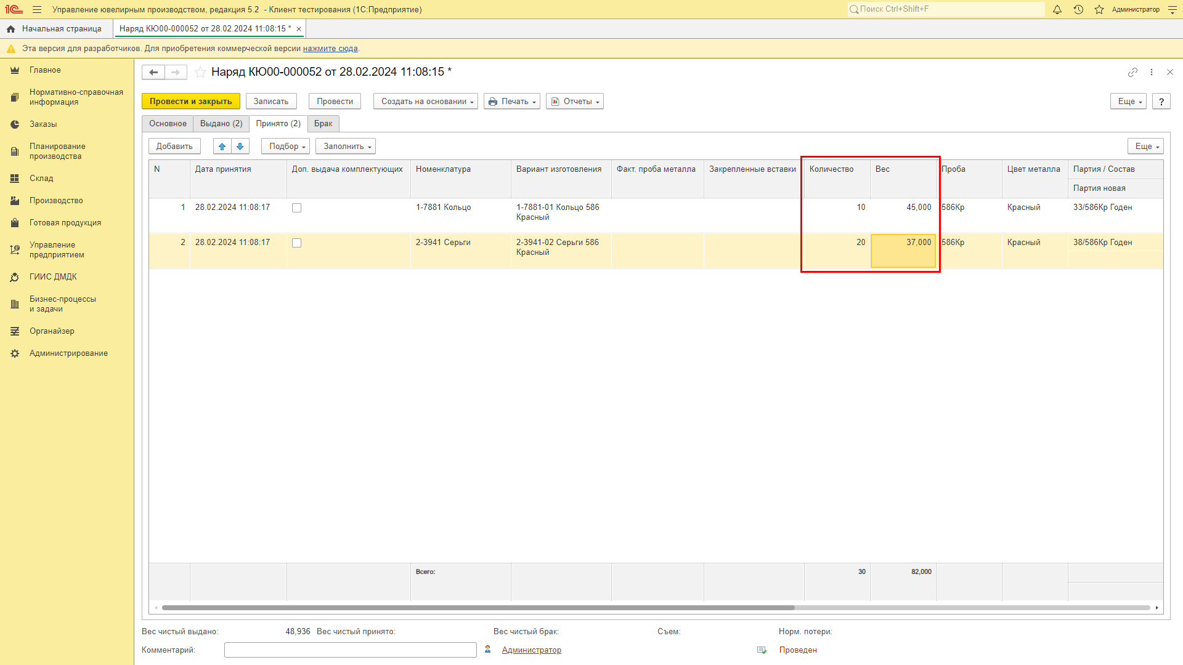Viewport: 1183px width, 665px height.
Task: Follow the нажмите сюда link
Action: click(x=330, y=49)
